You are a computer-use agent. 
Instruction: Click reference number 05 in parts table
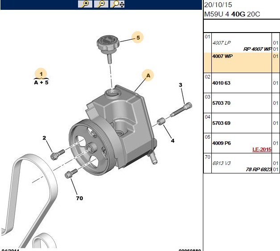click(x=207, y=137)
